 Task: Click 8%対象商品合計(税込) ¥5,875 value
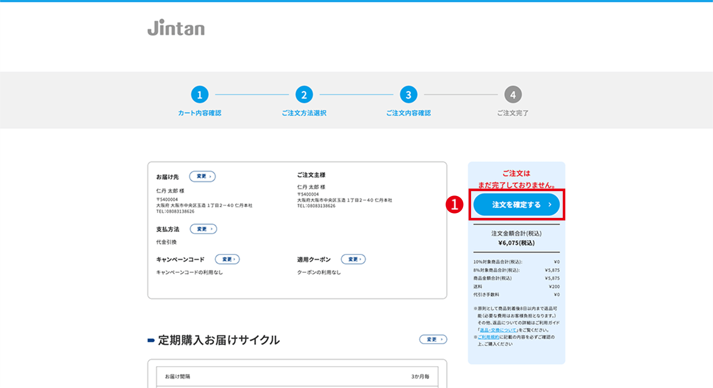pyautogui.click(x=552, y=270)
